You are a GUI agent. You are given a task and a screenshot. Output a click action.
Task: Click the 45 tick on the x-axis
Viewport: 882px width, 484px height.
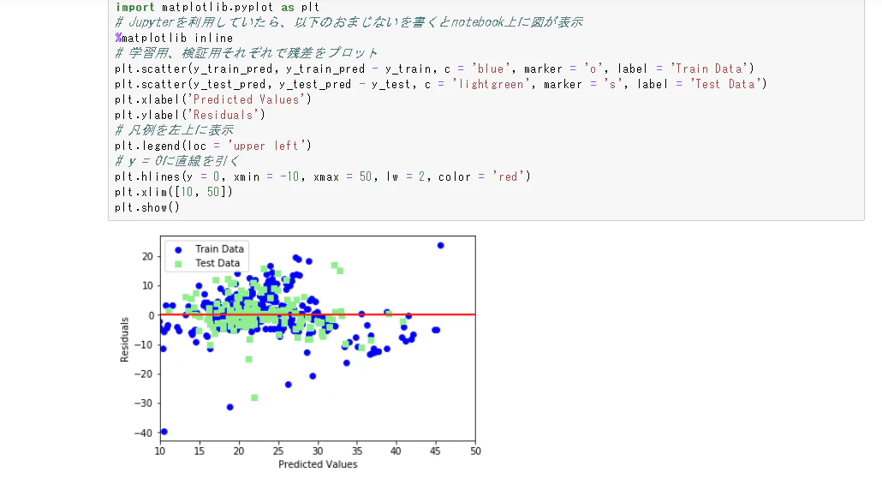pos(435,451)
